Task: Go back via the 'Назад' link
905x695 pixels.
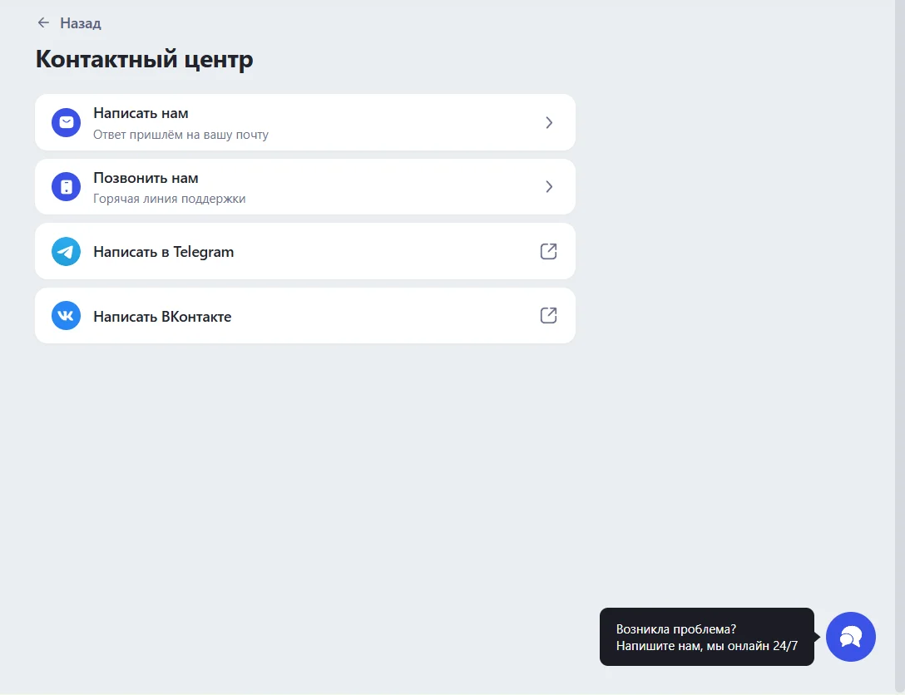Action: click(80, 23)
